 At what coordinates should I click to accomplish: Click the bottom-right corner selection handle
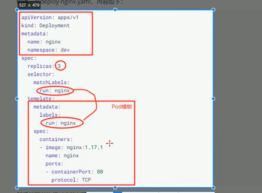click(x=213, y=188)
